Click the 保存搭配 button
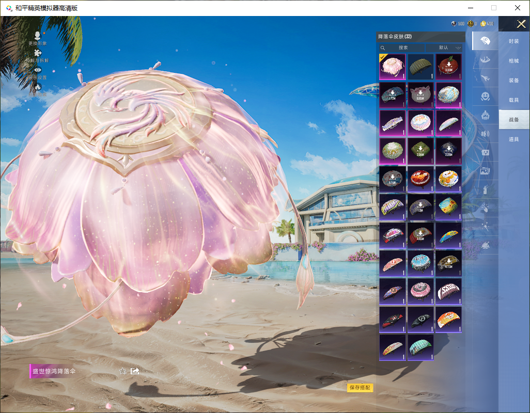530x413 pixels. pos(360,388)
